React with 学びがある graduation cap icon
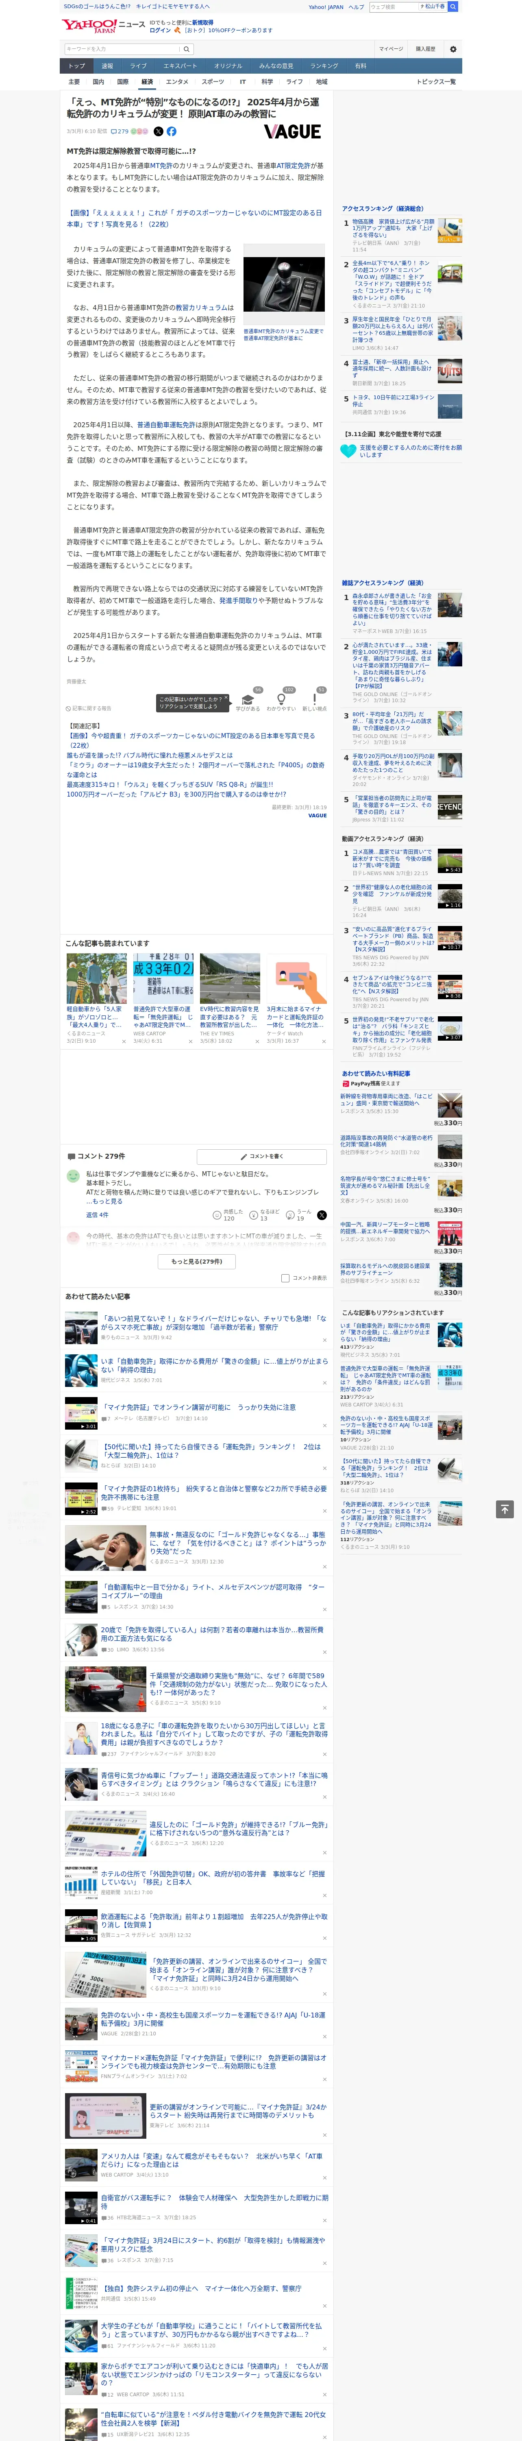This screenshot has width=522, height=2441. click(x=247, y=699)
